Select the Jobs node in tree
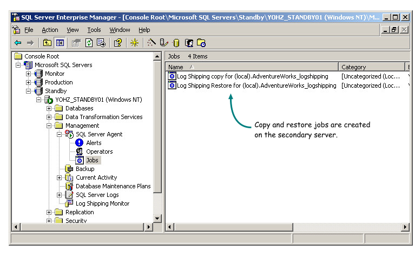Image resolution: width=415 pixels, height=257 pixels. [x=92, y=160]
